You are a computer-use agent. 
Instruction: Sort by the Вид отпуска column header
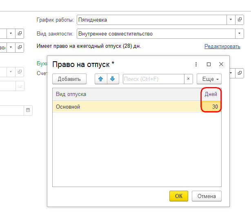pyautogui.click(x=127, y=94)
